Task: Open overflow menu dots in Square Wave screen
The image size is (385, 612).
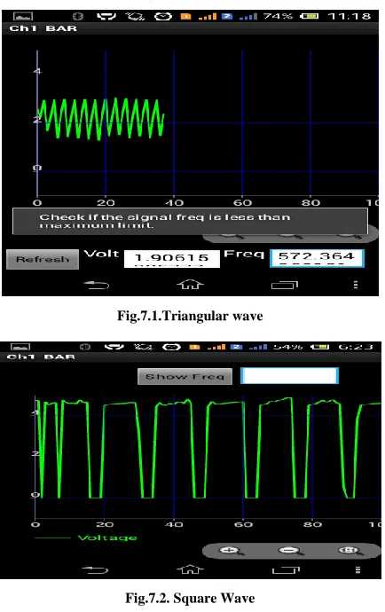Action: pos(357,569)
